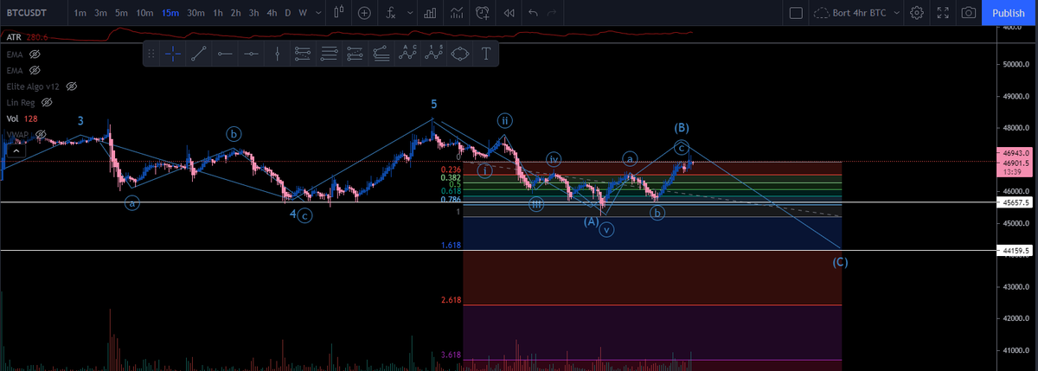Switch to the 10m timeframe

(145, 13)
